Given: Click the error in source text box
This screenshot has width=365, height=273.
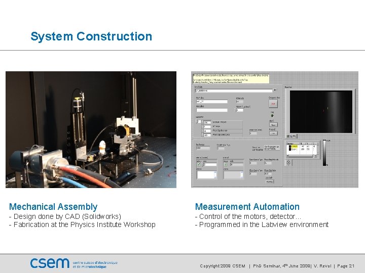Looking at the screenshot, I should pyautogui.click(x=206, y=175).
